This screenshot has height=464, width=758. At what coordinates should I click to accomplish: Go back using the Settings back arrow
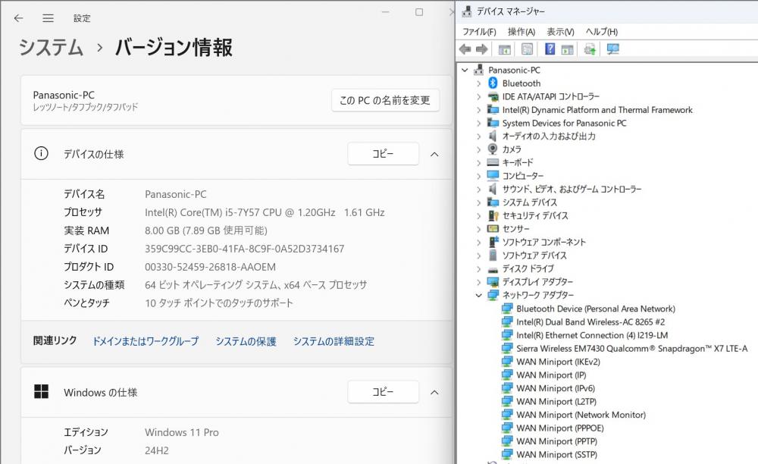tap(18, 18)
